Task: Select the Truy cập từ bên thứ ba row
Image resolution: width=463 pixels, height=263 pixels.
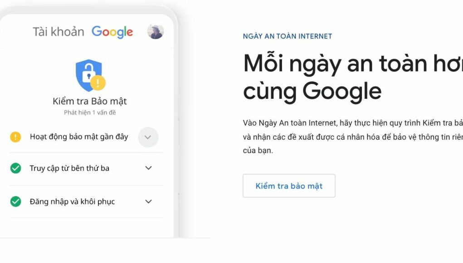Action: point(86,168)
